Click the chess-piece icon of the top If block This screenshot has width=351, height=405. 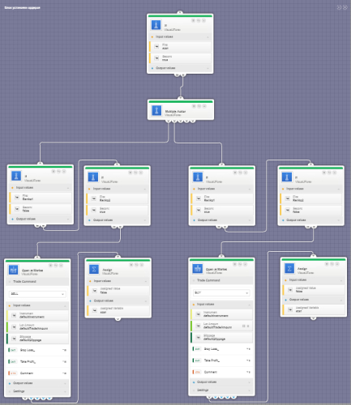tap(156, 25)
